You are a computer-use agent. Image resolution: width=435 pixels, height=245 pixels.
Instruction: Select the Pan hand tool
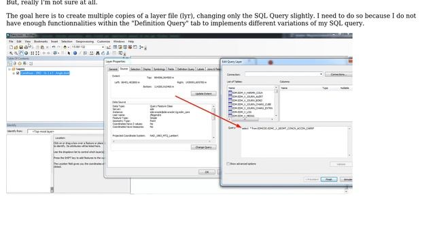21,53
